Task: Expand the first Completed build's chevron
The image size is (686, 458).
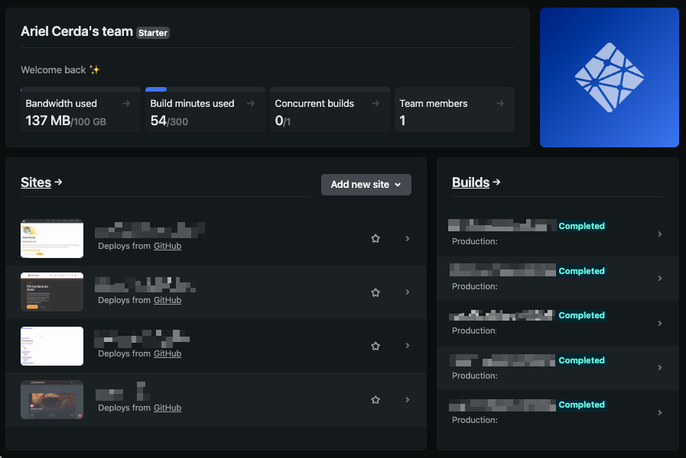Action: tap(660, 234)
